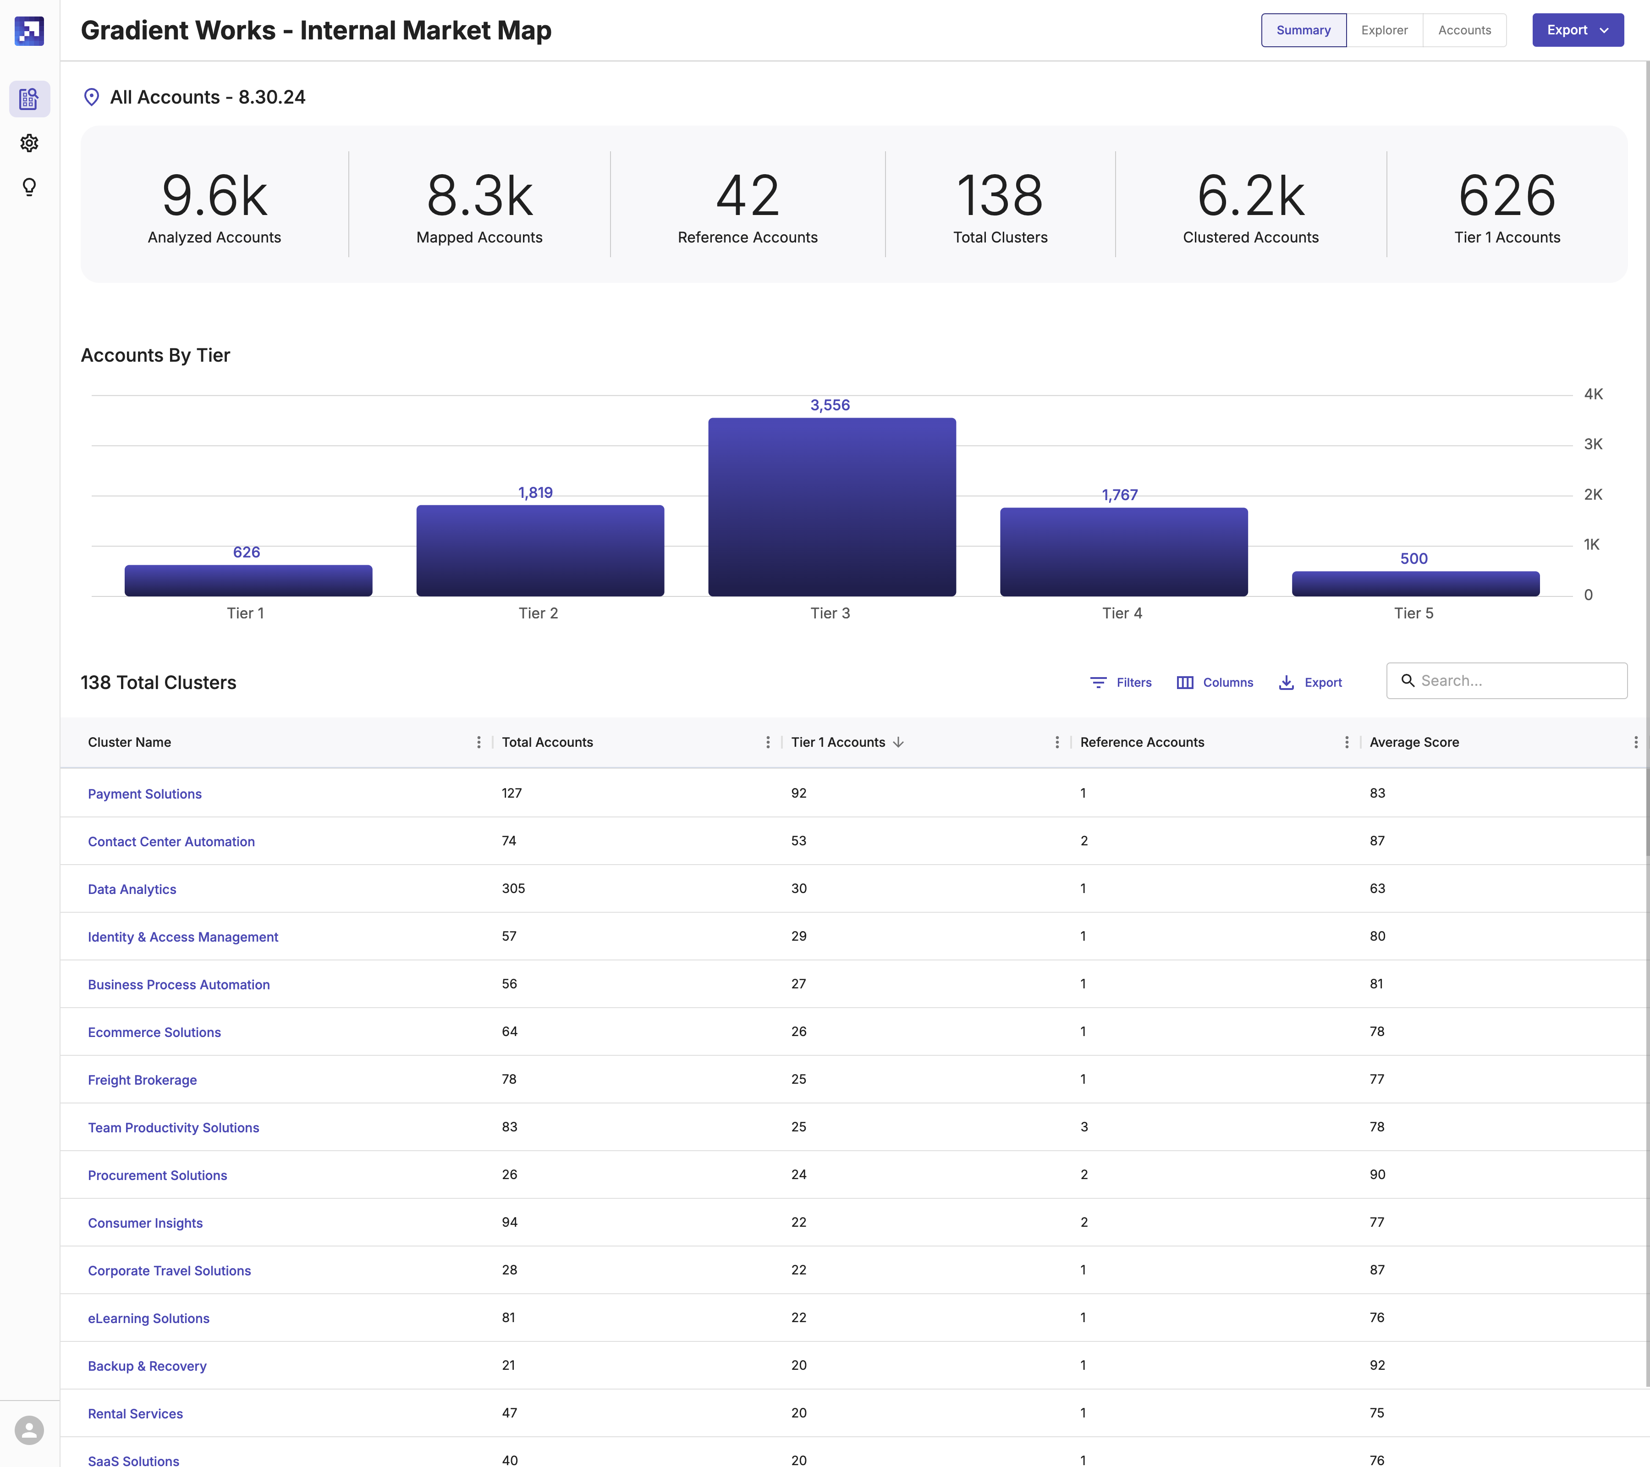Click the user profile avatar icon
Viewport: 1650px width, 1467px height.
click(29, 1430)
